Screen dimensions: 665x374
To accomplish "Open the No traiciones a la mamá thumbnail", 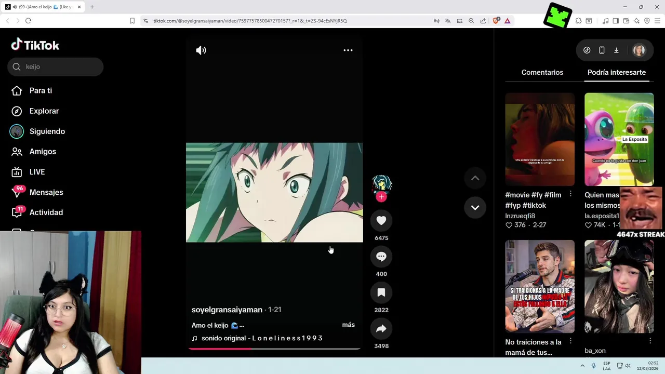I will 540,286.
